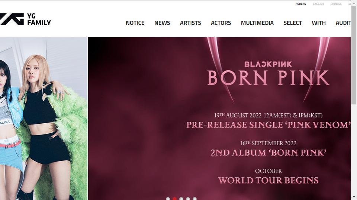The width and height of the screenshot is (357, 200).
Task: Switch site language to KOREAN
Action: point(301,4)
